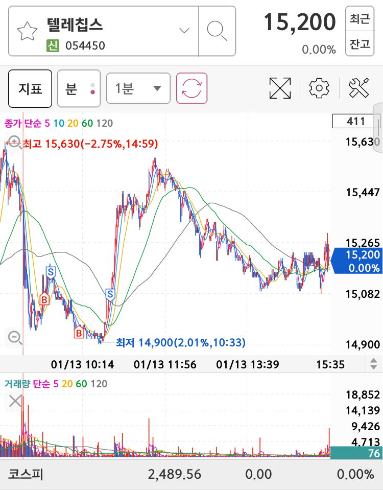Viewport: 383px width, 490px height.
Task: Click the 종가 단순 moving average legend
Action: tap(58, 123)
